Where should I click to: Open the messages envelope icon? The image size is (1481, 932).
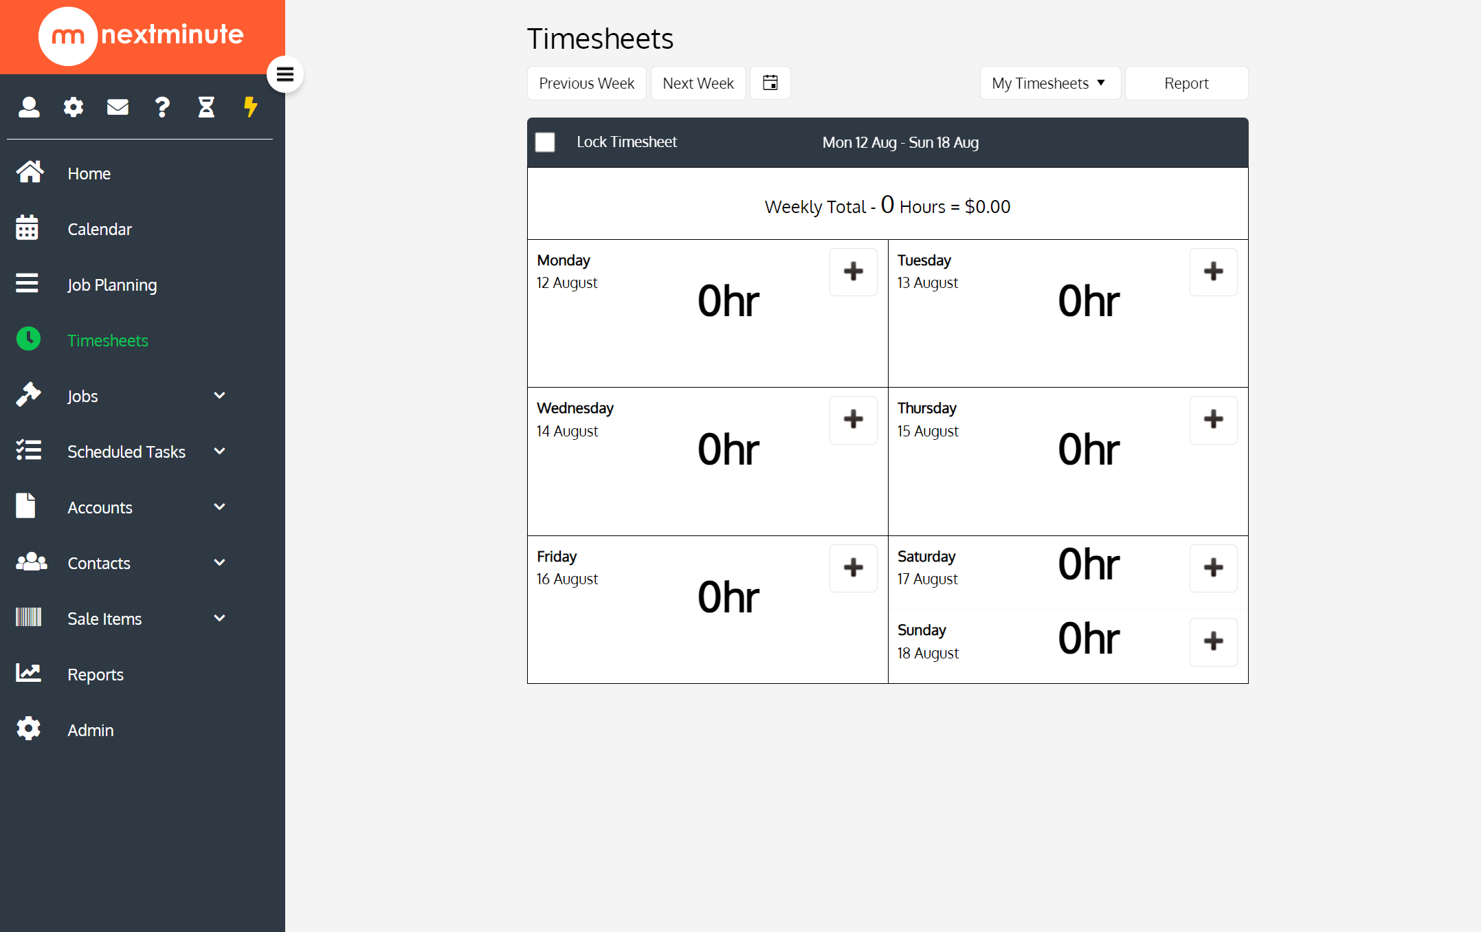pos(118,107)
